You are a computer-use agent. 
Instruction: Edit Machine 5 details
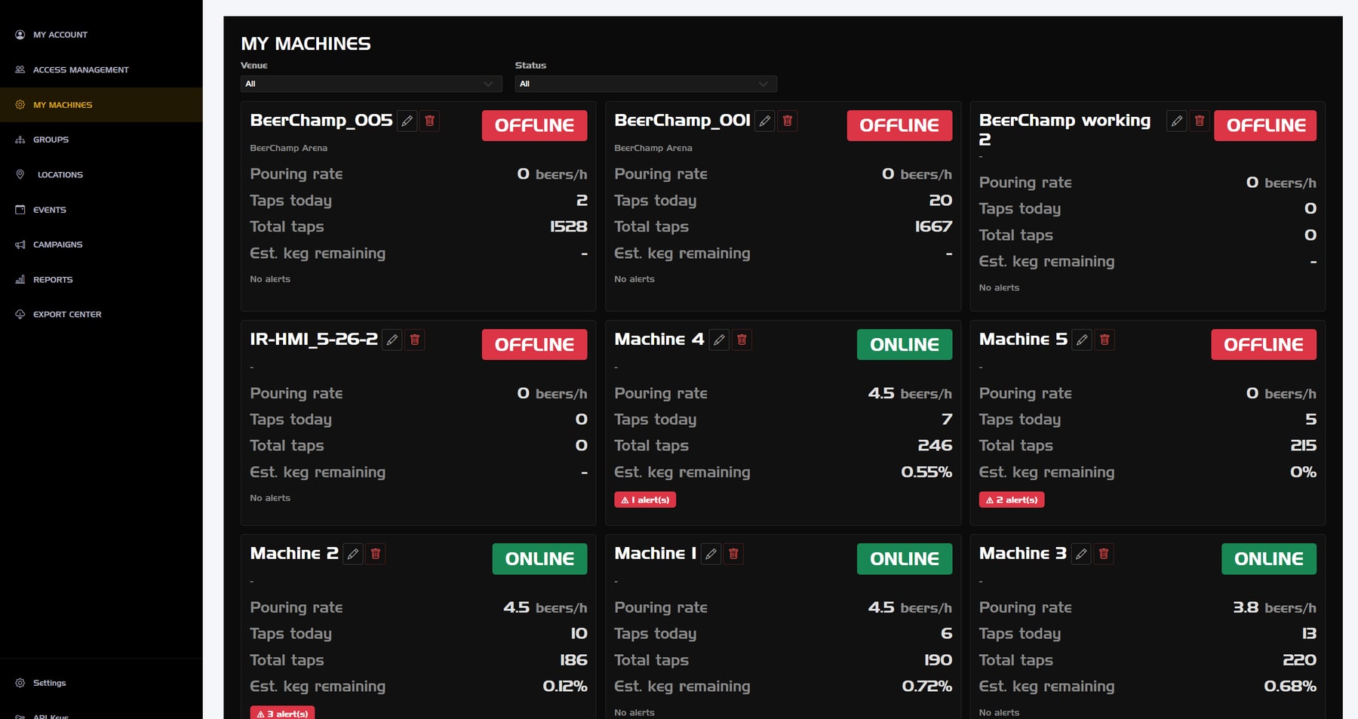1082,340
